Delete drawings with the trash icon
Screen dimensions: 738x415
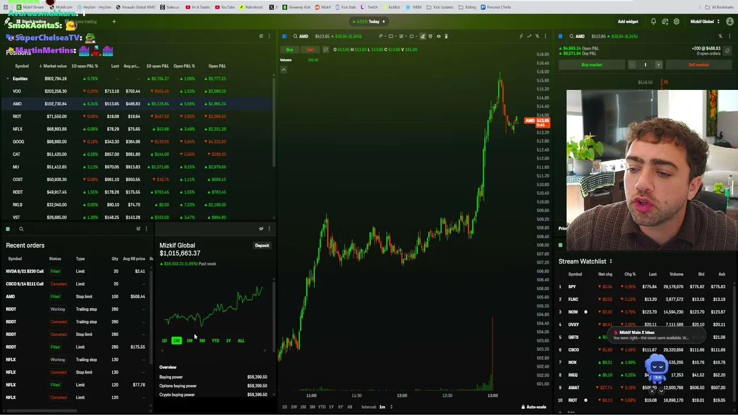pos(446,36)
